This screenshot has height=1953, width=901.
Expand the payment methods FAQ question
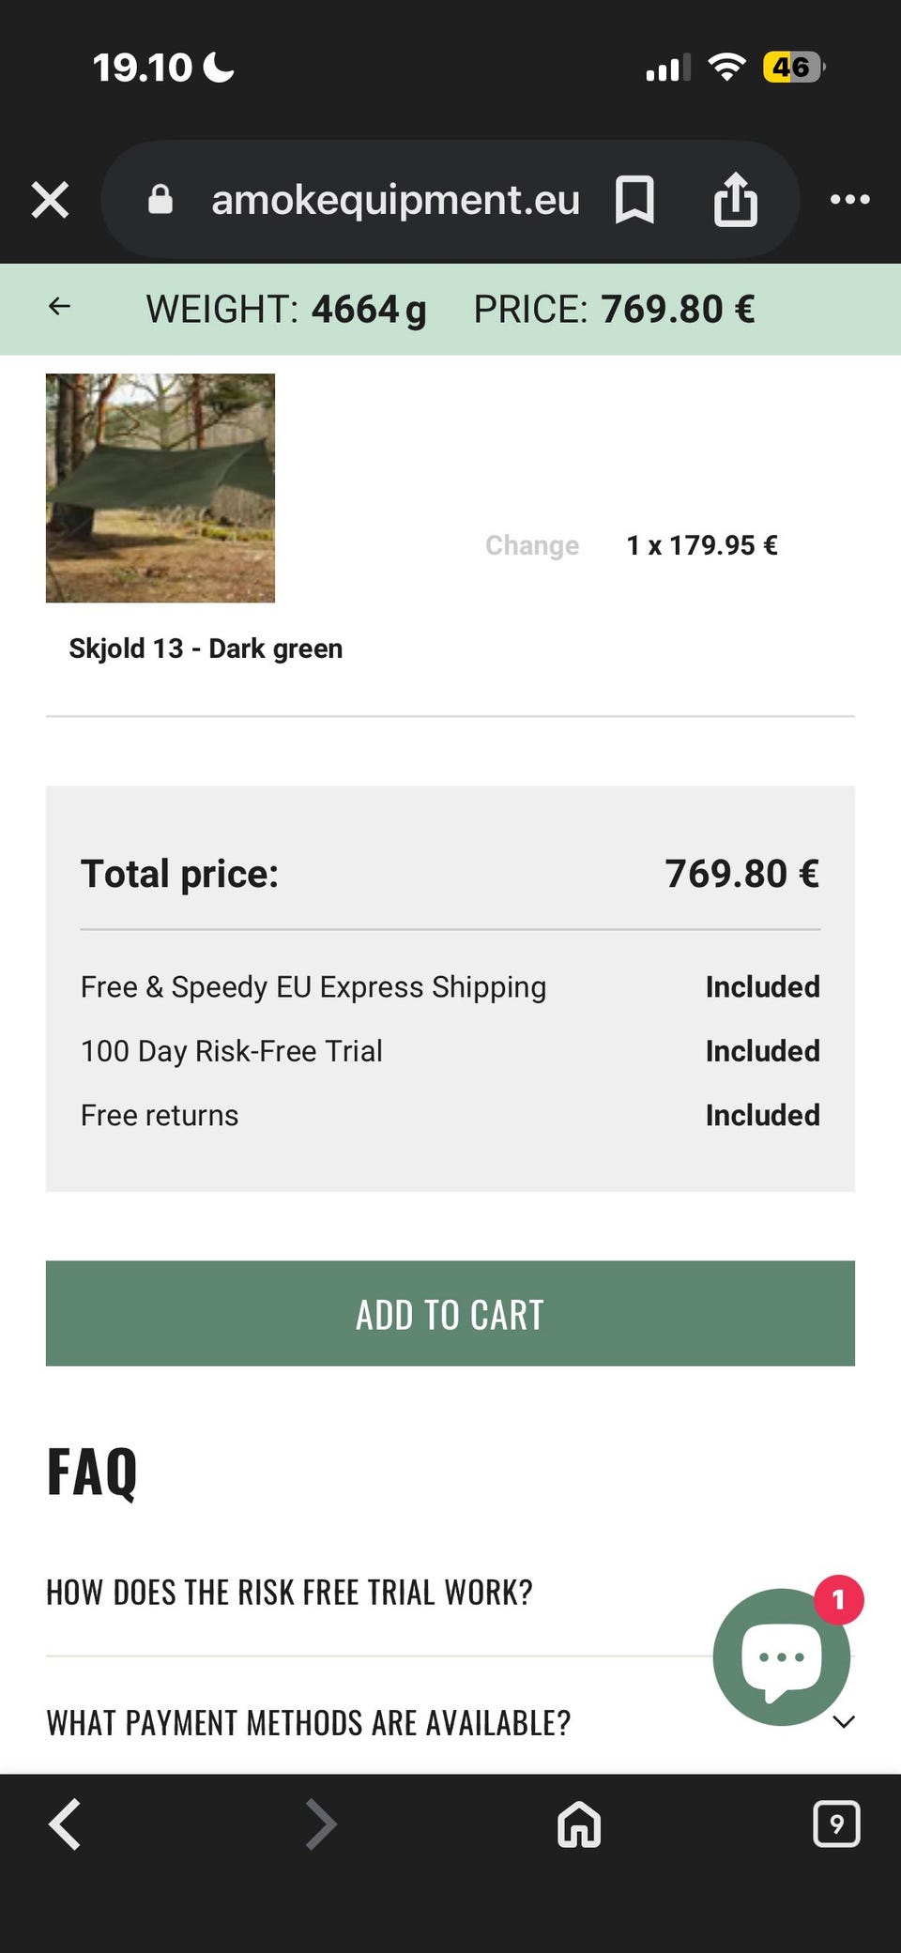(308, 1723)
